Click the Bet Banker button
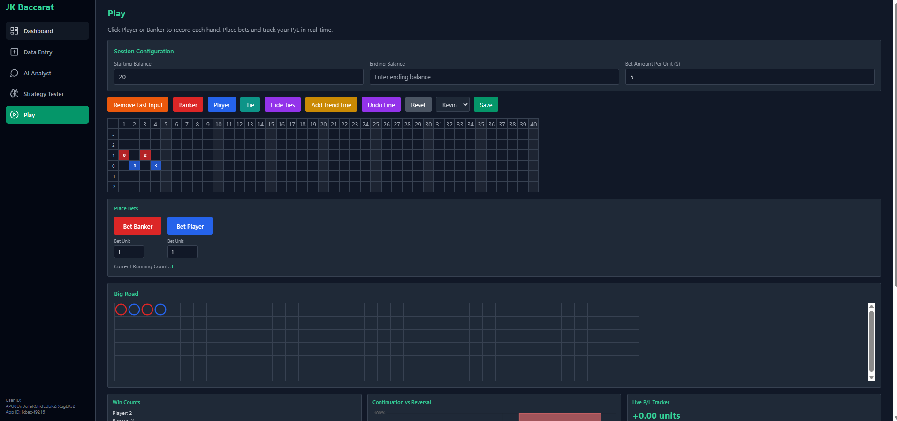The width and height of the screenshot is (897, 421). (137, 226)
